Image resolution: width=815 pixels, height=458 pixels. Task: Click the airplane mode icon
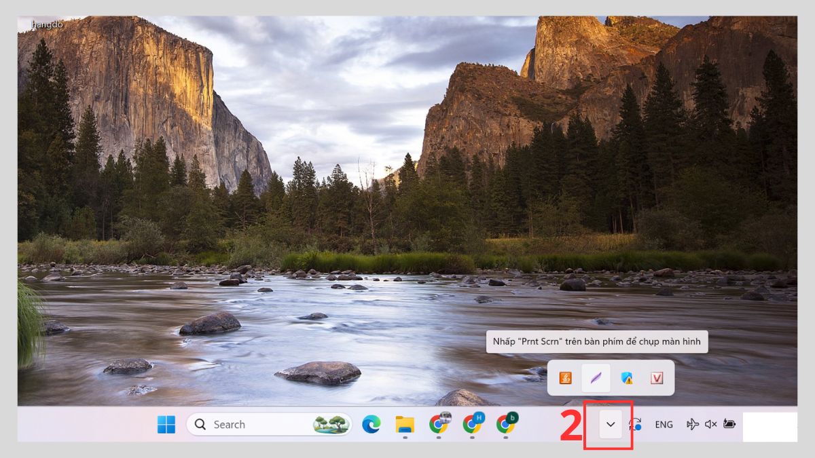[x=693, y=425]
